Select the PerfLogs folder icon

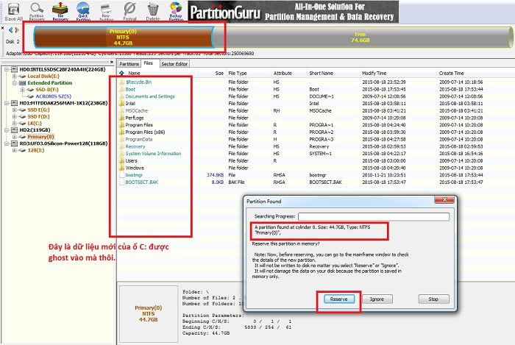(x=122, y=118)
